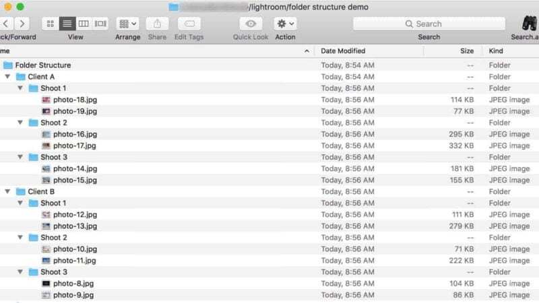The image size is (539, 303).
Task: Switch to cover flow view
Action: pyautogui.click(x=100, y=24)
